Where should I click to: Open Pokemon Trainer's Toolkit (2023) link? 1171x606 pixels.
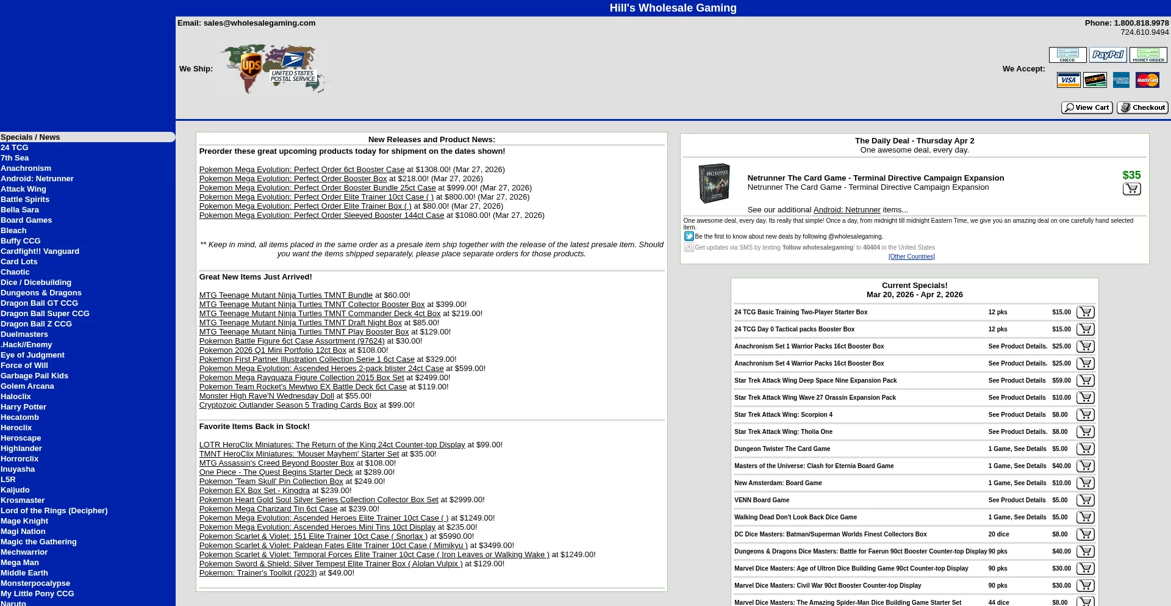click(258, 573)
